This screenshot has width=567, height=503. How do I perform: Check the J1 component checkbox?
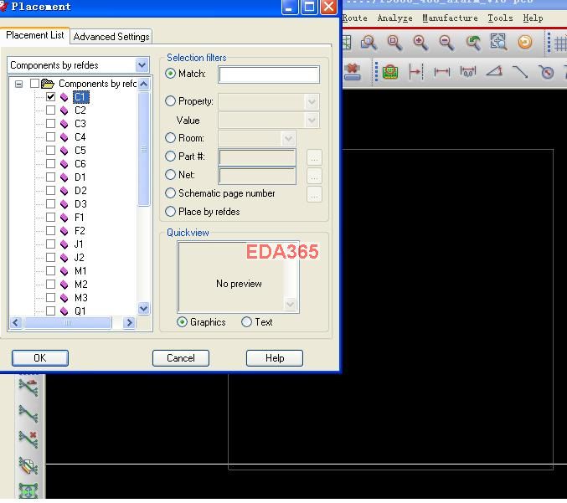coord(50,244)
